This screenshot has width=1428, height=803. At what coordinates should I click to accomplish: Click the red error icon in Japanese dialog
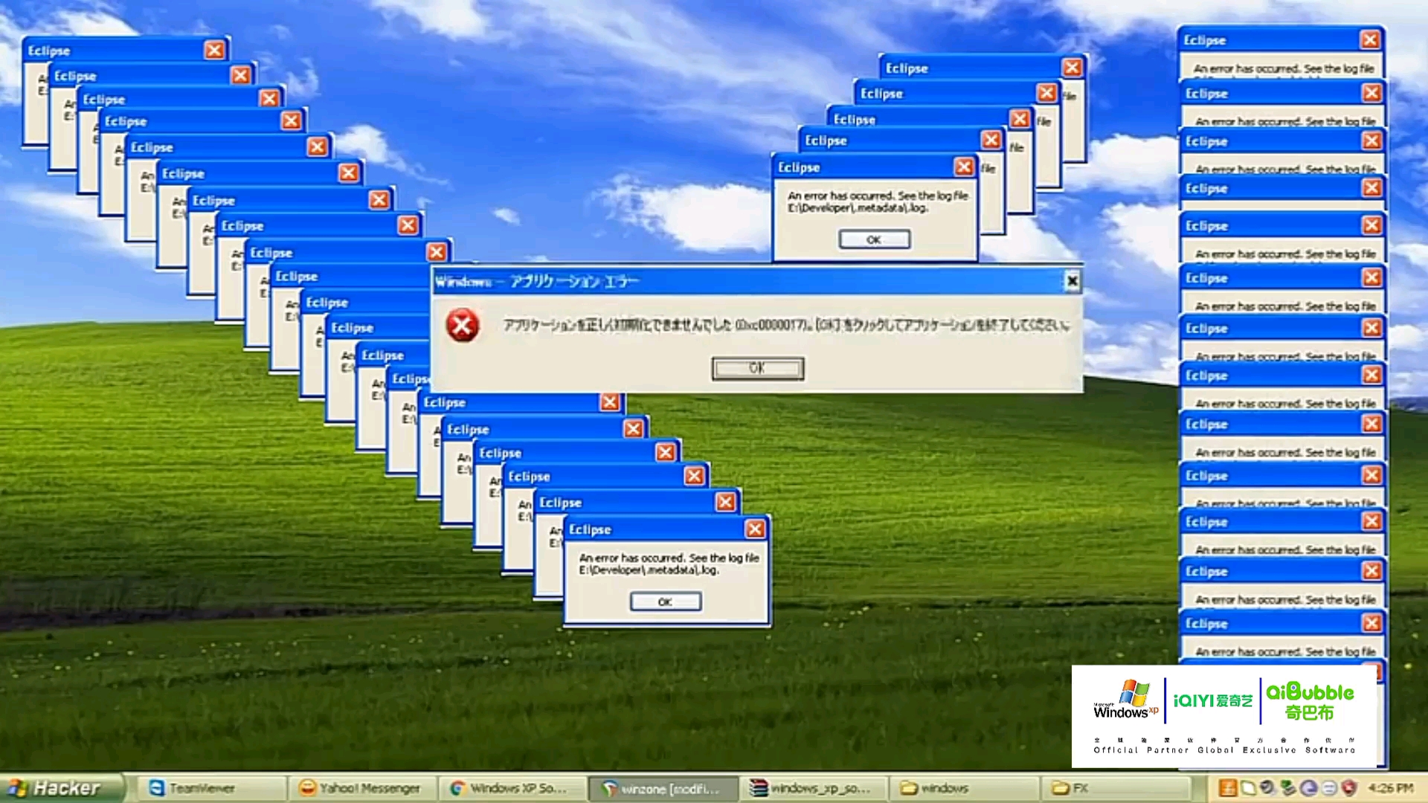coord(462,326)
